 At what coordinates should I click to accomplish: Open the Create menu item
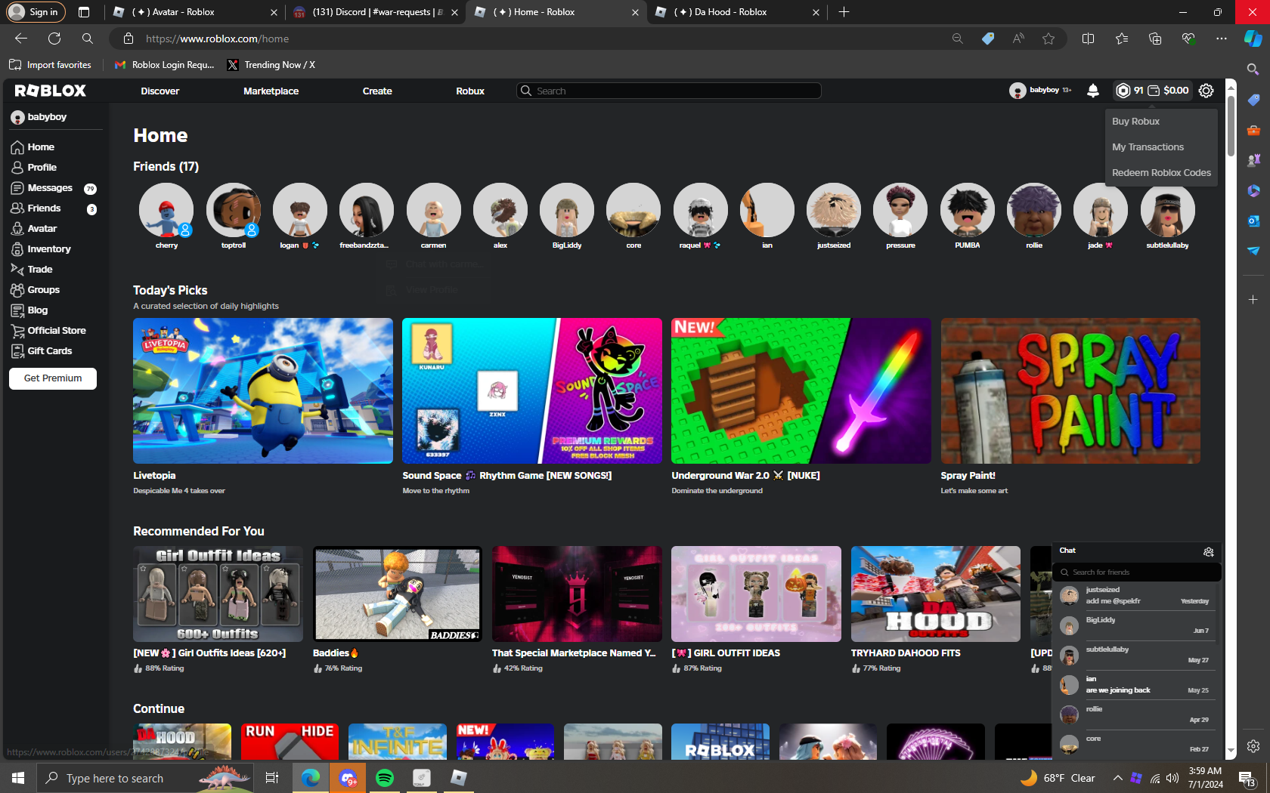click(377, 91)
